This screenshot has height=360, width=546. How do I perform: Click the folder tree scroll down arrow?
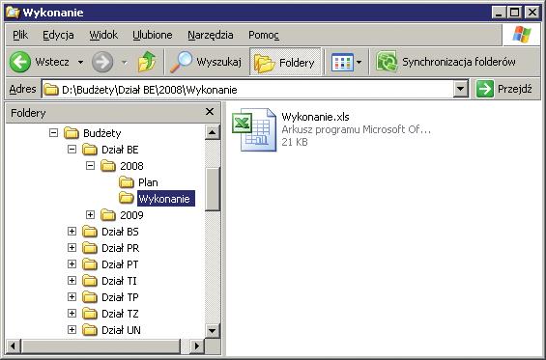pos(212,330)
